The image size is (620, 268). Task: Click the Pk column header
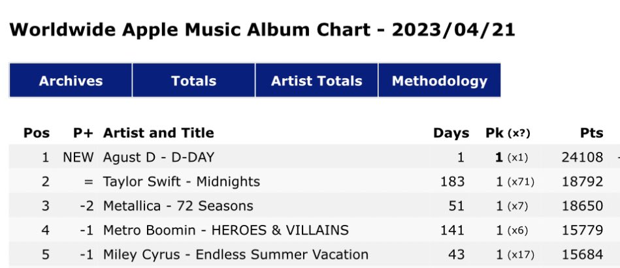pyautogui.click(x=508, y=133)
